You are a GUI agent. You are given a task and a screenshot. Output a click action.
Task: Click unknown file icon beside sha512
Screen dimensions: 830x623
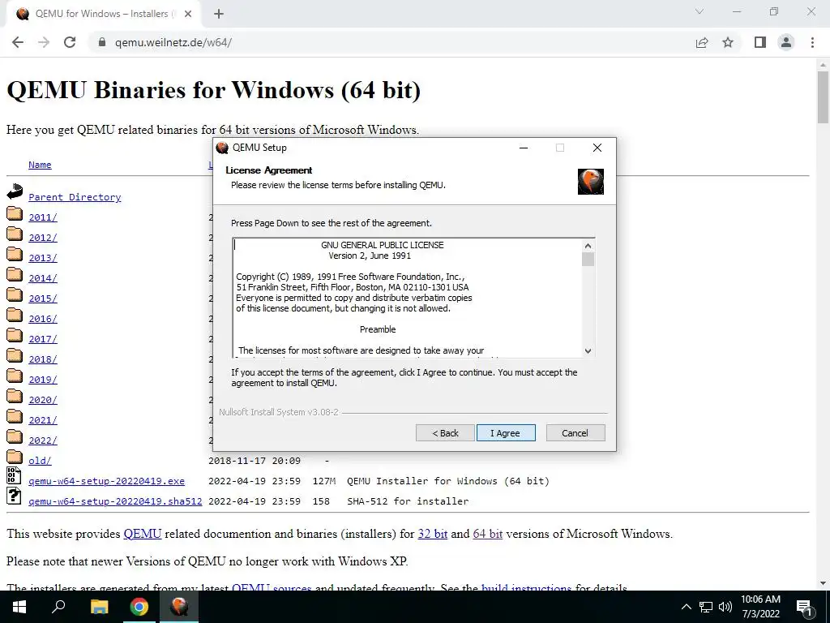(14, 496)
